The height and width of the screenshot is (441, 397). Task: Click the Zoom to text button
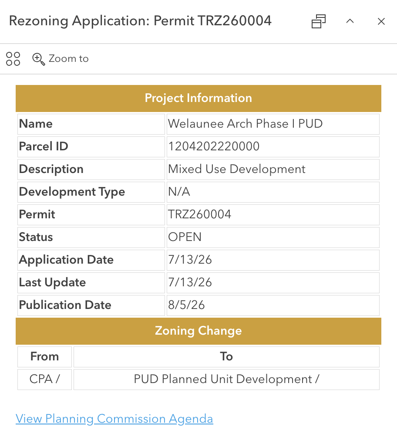[68, 58]
